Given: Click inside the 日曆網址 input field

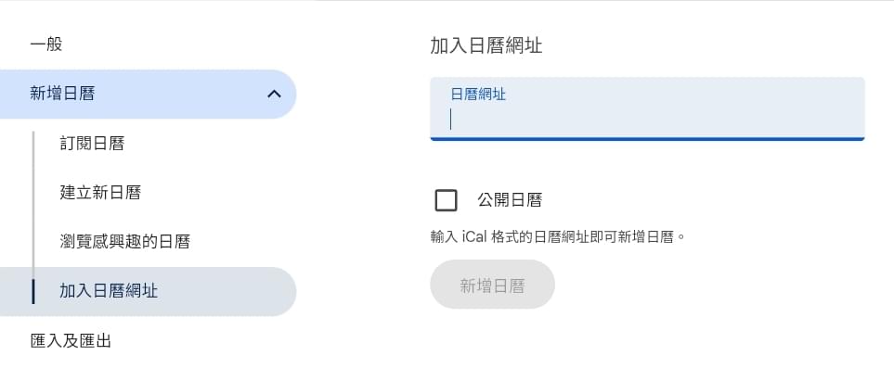Looking at the screenshot, I should [x=647, y=108].
